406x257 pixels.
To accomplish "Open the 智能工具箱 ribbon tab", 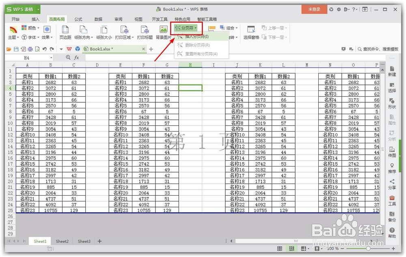I will tap(207, 19).
